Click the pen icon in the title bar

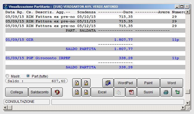pyautogui.click(x=5, y=7)
